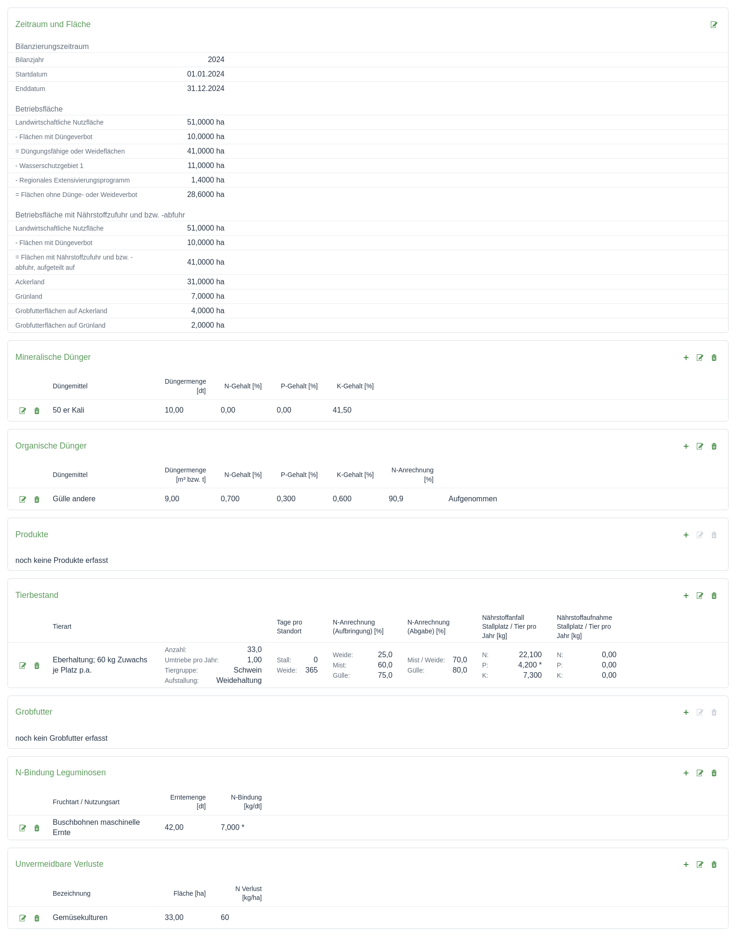Click the Weidehaltung Aufstallung value
736x941 pixels.
click(239, 681)
